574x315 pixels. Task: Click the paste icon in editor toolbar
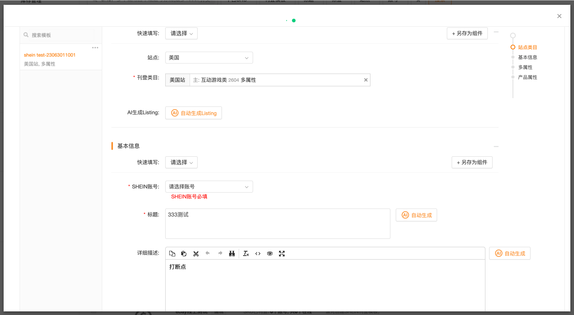[184, 254]
